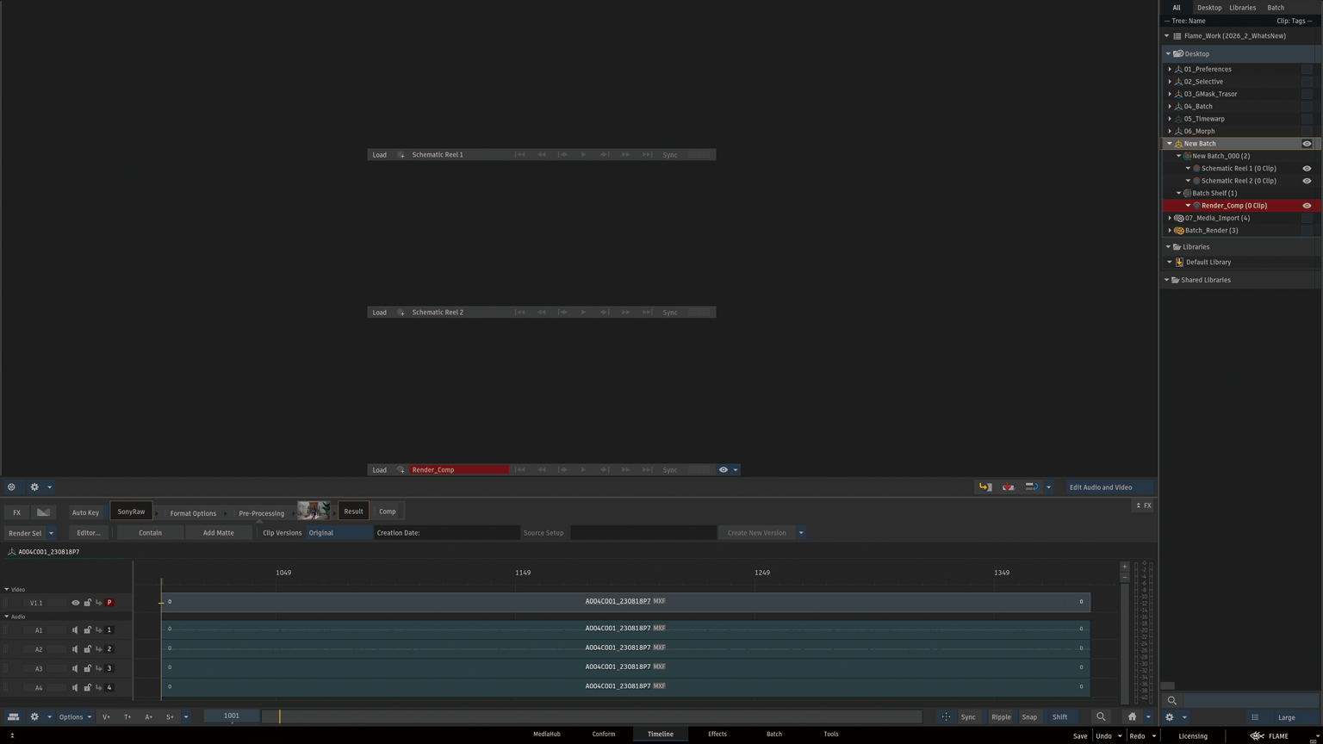Click the timeline home icon
The image size is (1323, 744).
tap(1132, 717)
